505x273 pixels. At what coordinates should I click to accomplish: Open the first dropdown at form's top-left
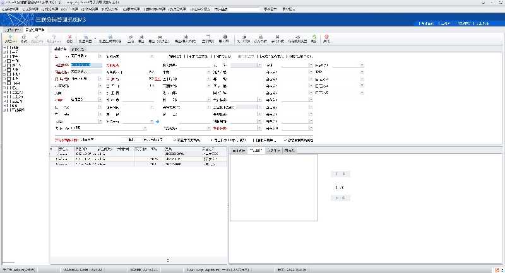click(x=100, y=56)
